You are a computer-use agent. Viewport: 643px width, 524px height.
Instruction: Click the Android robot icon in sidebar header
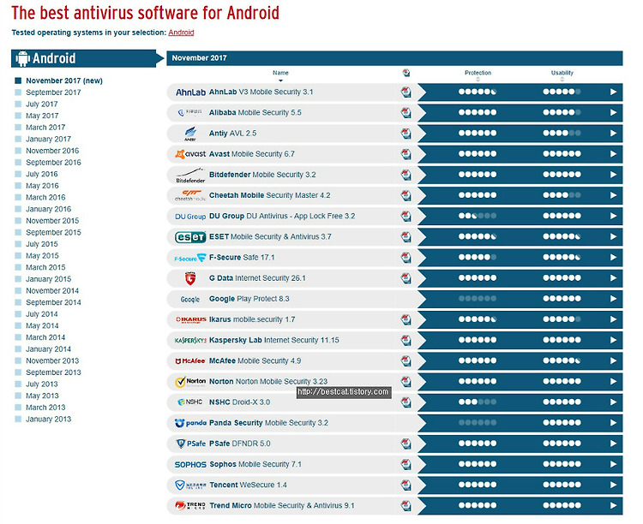click(x=22, y=58)
